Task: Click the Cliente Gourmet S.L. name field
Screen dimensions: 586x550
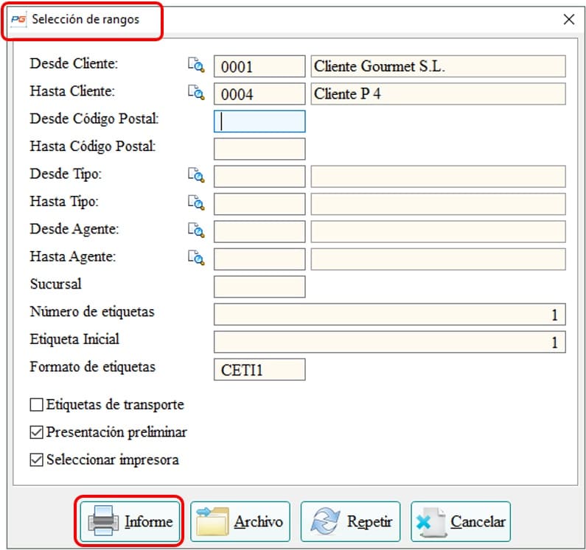Action: 438,66
